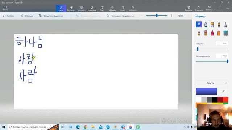This screenshot has width=232, height=130.
Task: Toggle Трехмерное представление (3D view)
Action: click(121, 16)
